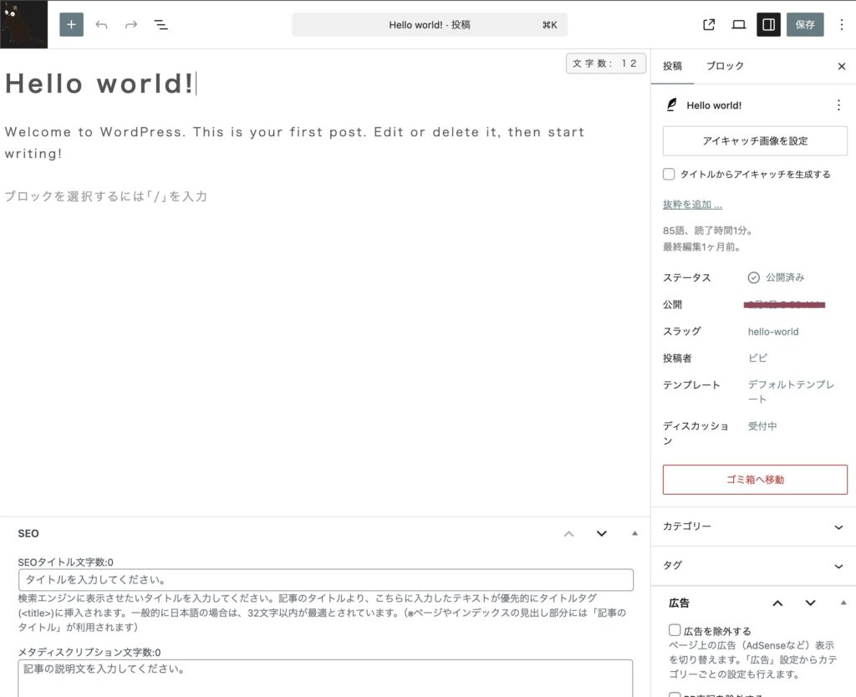856x697 pixels.
Task: Click the undo arrow icon
Action: tap(102, 25)
